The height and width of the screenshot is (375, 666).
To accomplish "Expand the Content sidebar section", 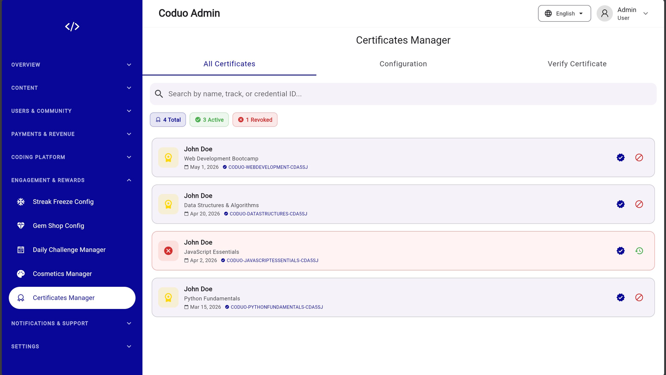I will tap(72, 88).
